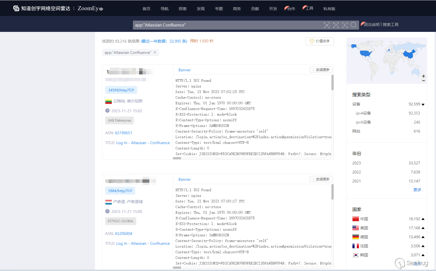
Task: Click the AS206804 link
Action: pyautogui.click(x=124, y=233)
